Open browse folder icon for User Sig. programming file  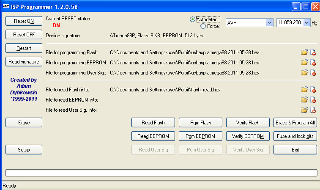(x=304, y=72)
